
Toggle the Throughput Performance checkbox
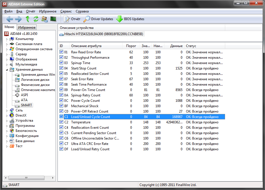pyautogui.click(x=61, y=57)
